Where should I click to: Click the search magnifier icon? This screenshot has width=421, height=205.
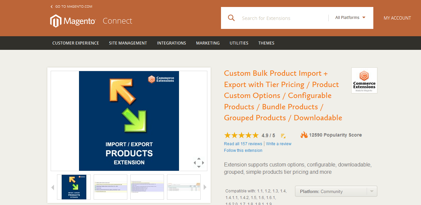click(231, 18)
